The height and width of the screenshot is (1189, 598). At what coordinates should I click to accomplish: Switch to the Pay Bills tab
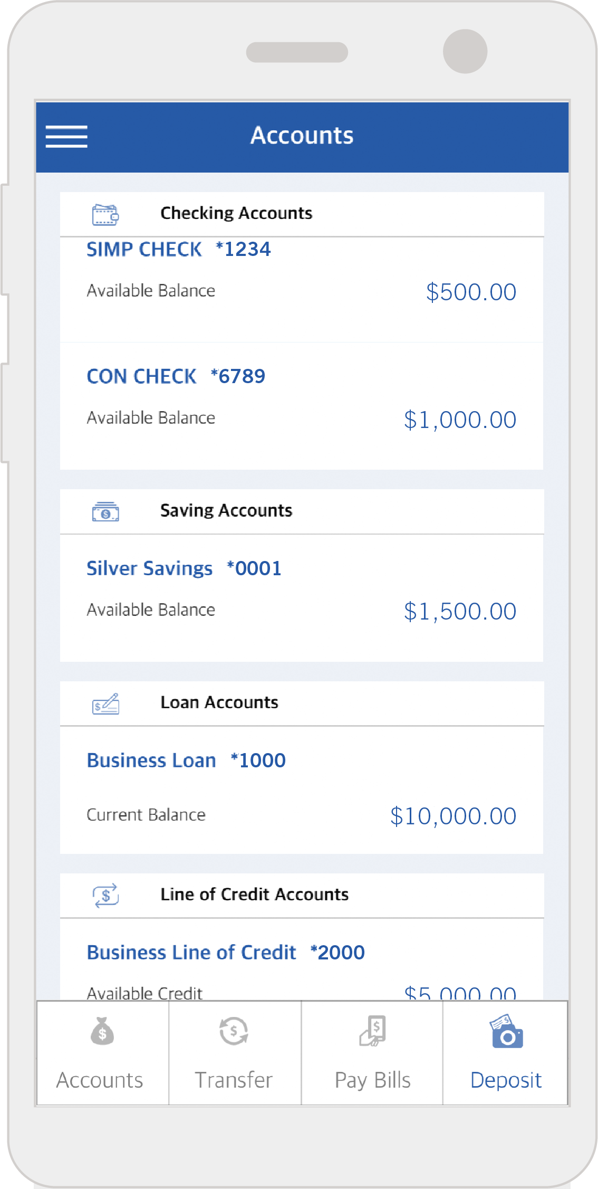pyautogui.click(x=372, y=1080)
